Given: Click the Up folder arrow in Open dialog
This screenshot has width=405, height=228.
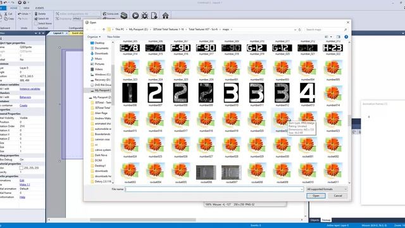Looking at the screenshot, I should click(x=104, y=30).
